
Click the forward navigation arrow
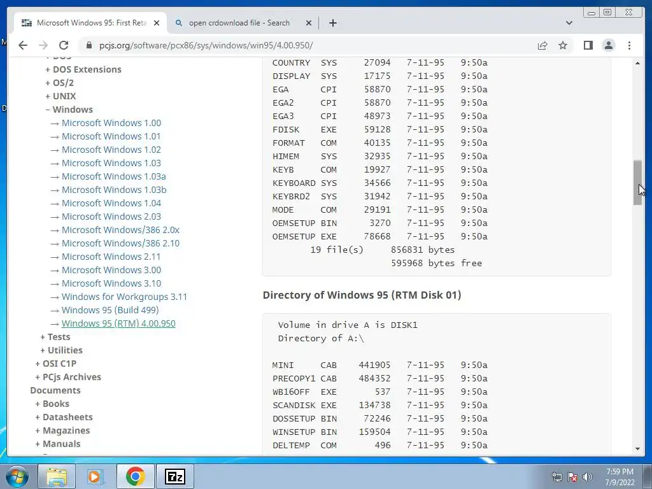[x=43, y=45]
